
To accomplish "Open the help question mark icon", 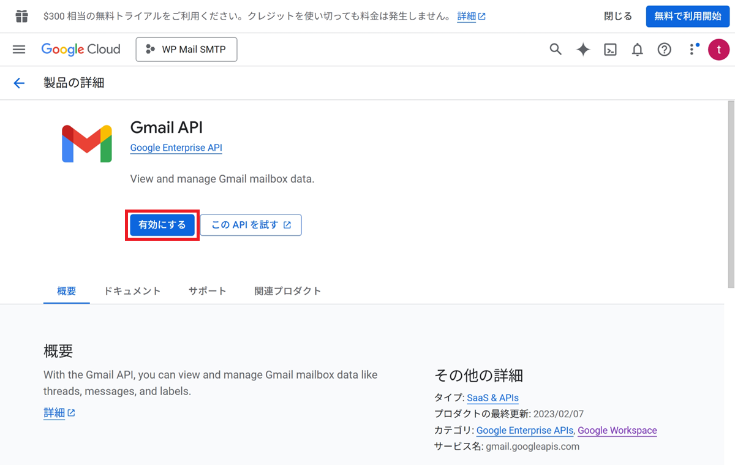I will tap(664, 50).
